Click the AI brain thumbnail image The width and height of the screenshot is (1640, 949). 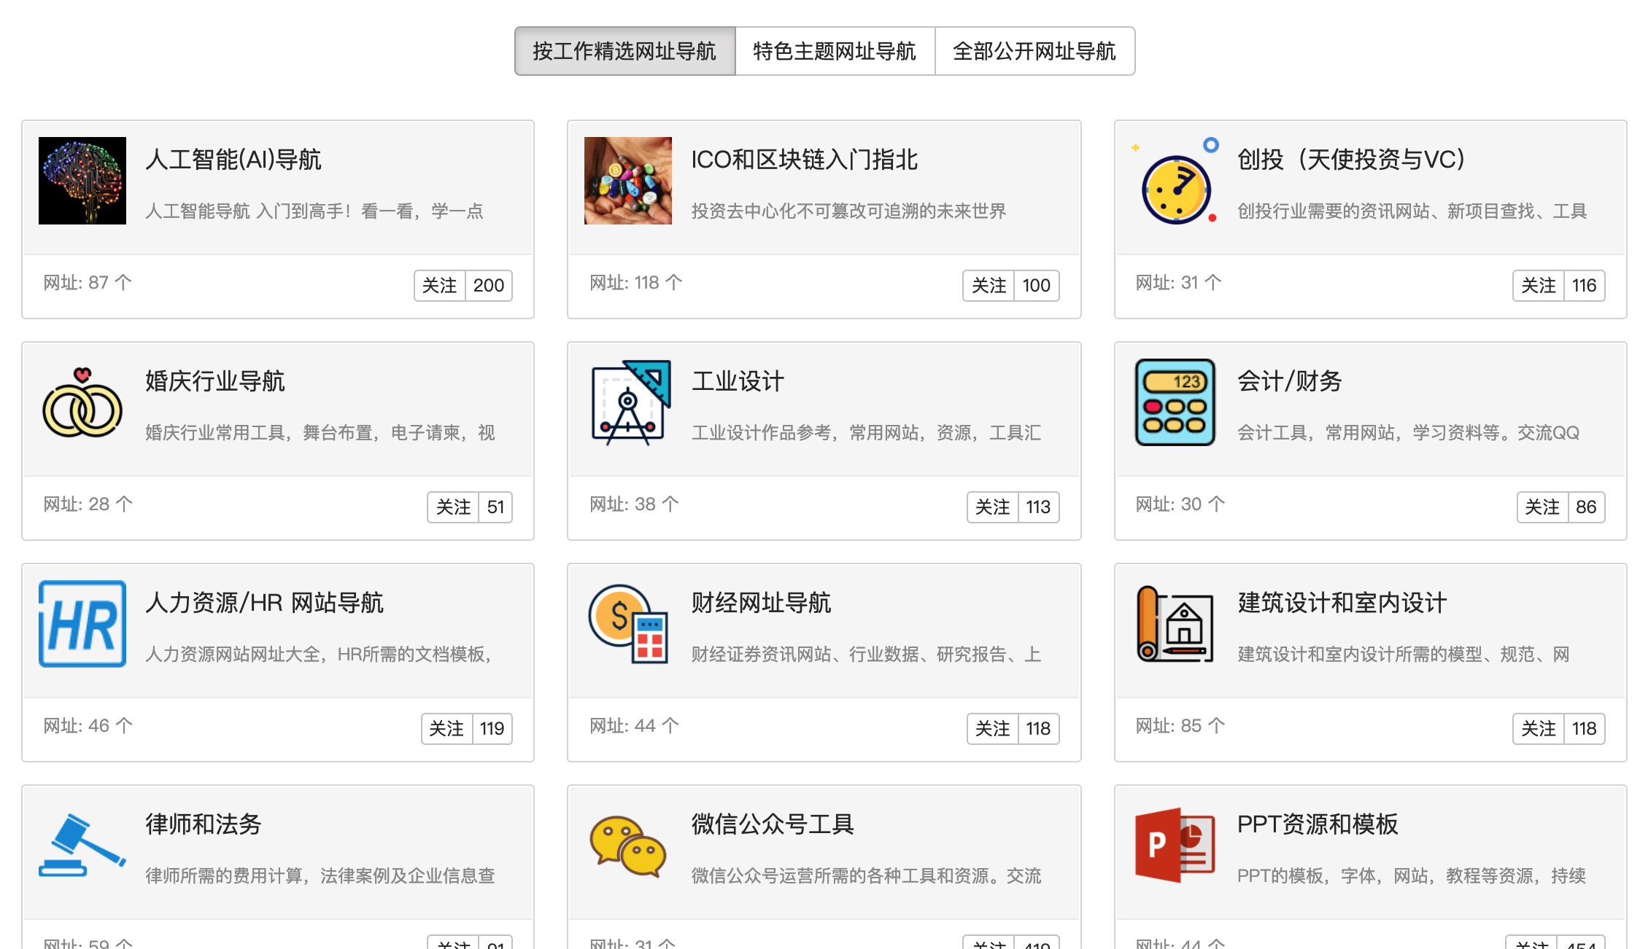[x=82, y=181]
